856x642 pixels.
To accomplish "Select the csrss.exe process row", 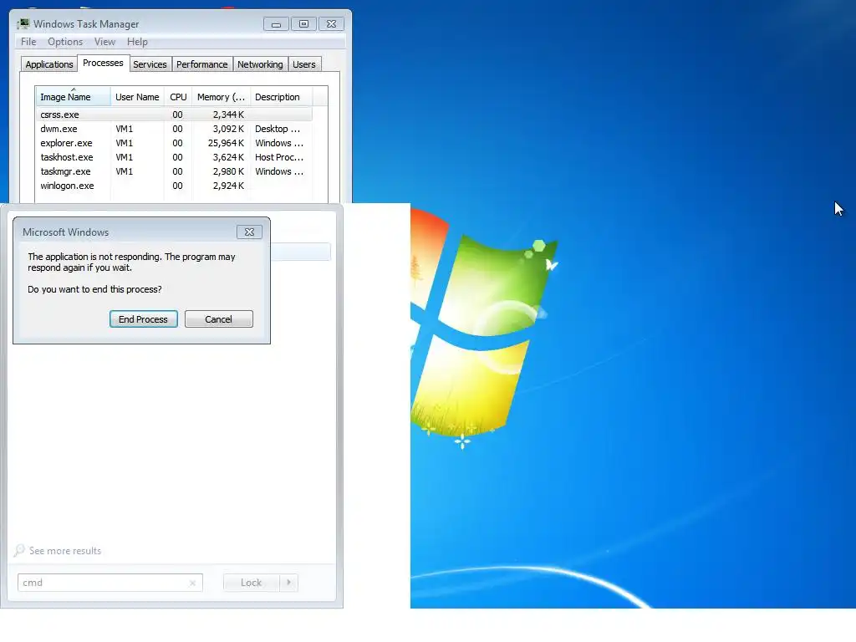I will pos(174,115).
